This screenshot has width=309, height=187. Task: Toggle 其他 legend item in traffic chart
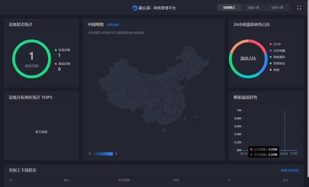[x=275, y=70]
